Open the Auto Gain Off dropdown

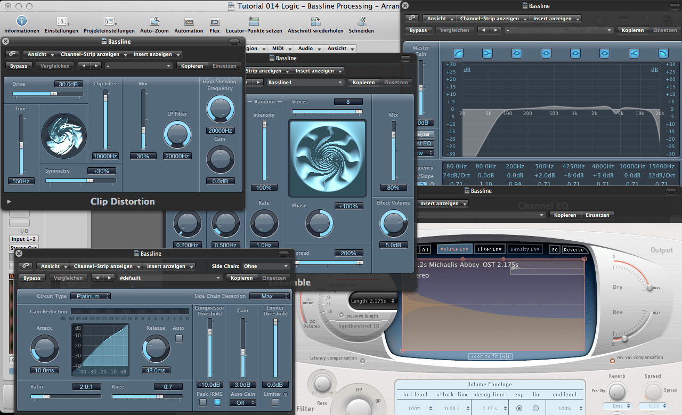tap(242, 403)
